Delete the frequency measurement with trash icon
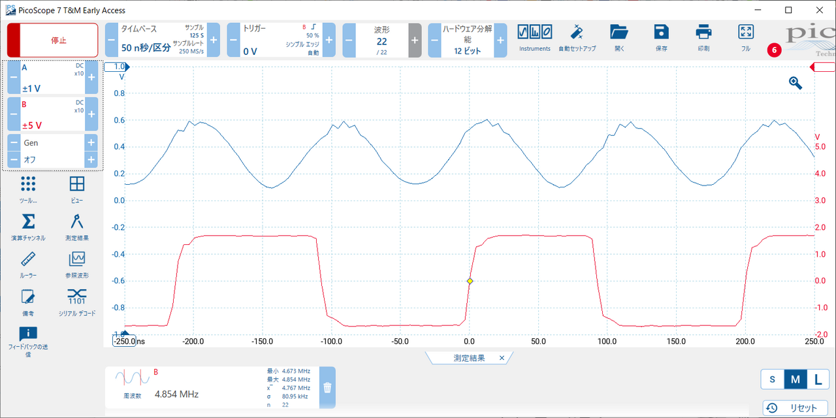This screenshot has height=418, width=836. pyautogui.click(x=327, y=387)
